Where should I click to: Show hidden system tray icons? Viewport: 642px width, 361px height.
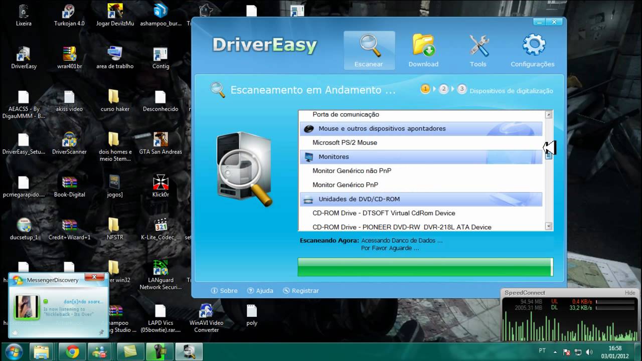point(555,352)
